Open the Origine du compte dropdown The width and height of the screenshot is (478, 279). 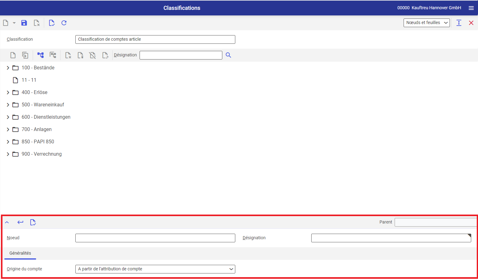point(155,269)
